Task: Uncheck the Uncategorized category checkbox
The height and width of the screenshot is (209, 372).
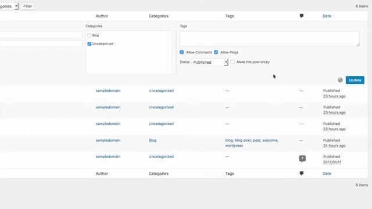Action: pyautogui.click(x=89, y=44)
